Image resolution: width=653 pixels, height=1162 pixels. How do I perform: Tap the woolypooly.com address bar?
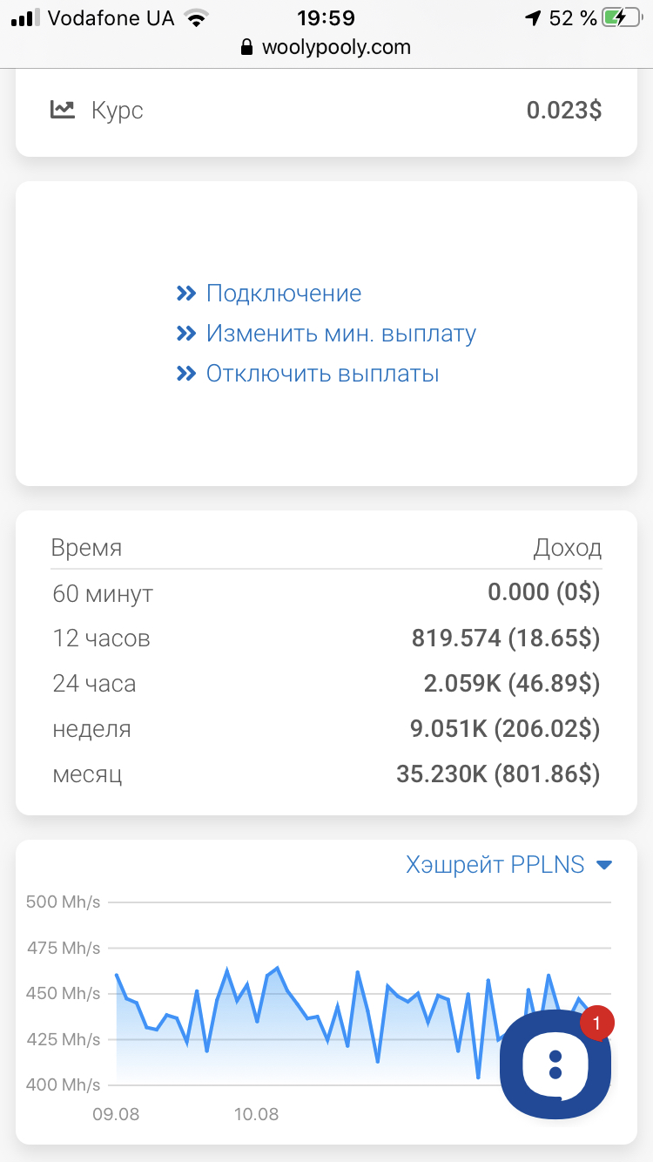coord(326,47)
